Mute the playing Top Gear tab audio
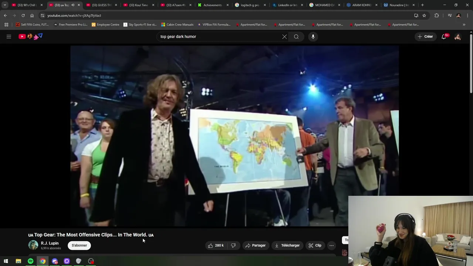This screenshot has height=266, width=473. click(x=73, y=5)
